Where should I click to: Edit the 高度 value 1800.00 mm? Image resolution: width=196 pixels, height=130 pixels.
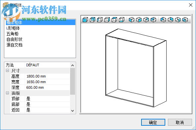pyautogui.click(x=47, y=76)
